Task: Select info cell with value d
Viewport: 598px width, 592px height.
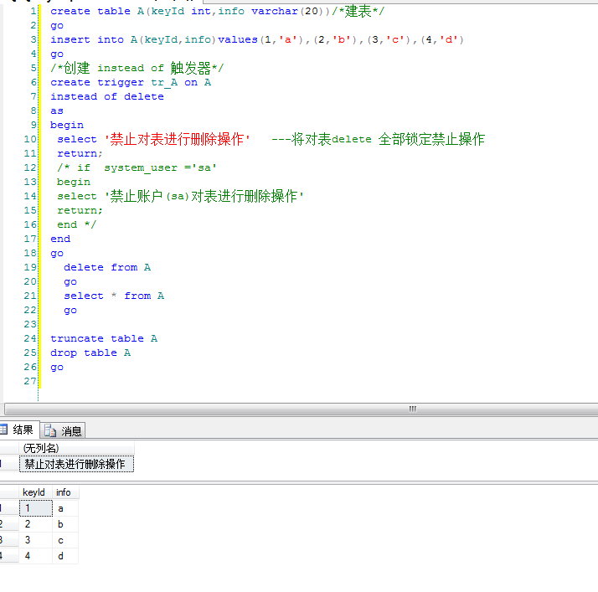Action: tap(65, 556)
